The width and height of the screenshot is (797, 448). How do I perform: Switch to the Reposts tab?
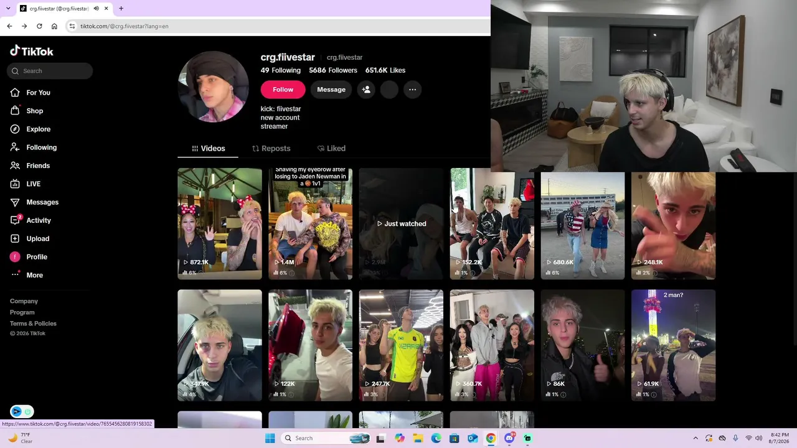pos(271,149)
